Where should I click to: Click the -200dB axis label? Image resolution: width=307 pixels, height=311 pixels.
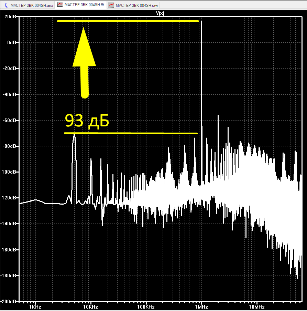tap(9, 301)
